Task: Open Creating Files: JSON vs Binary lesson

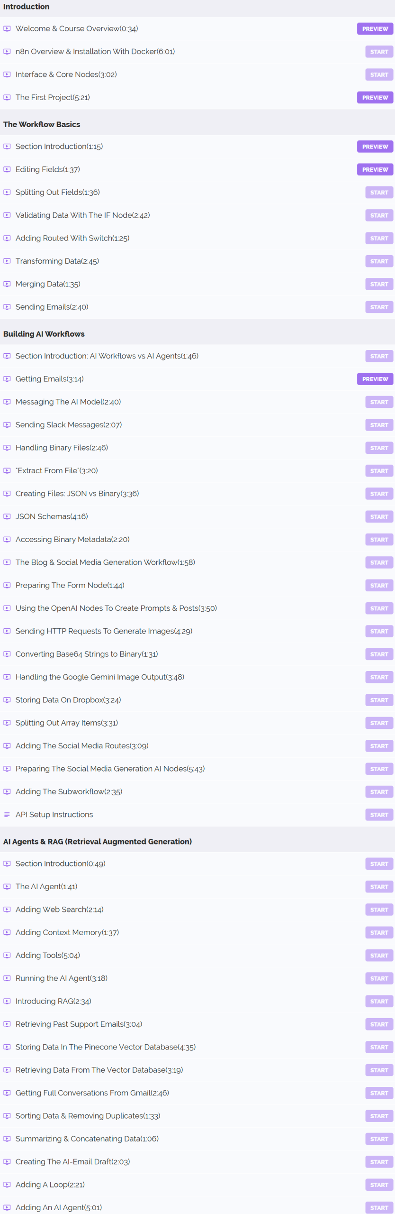Action: (x=77, y=494)
